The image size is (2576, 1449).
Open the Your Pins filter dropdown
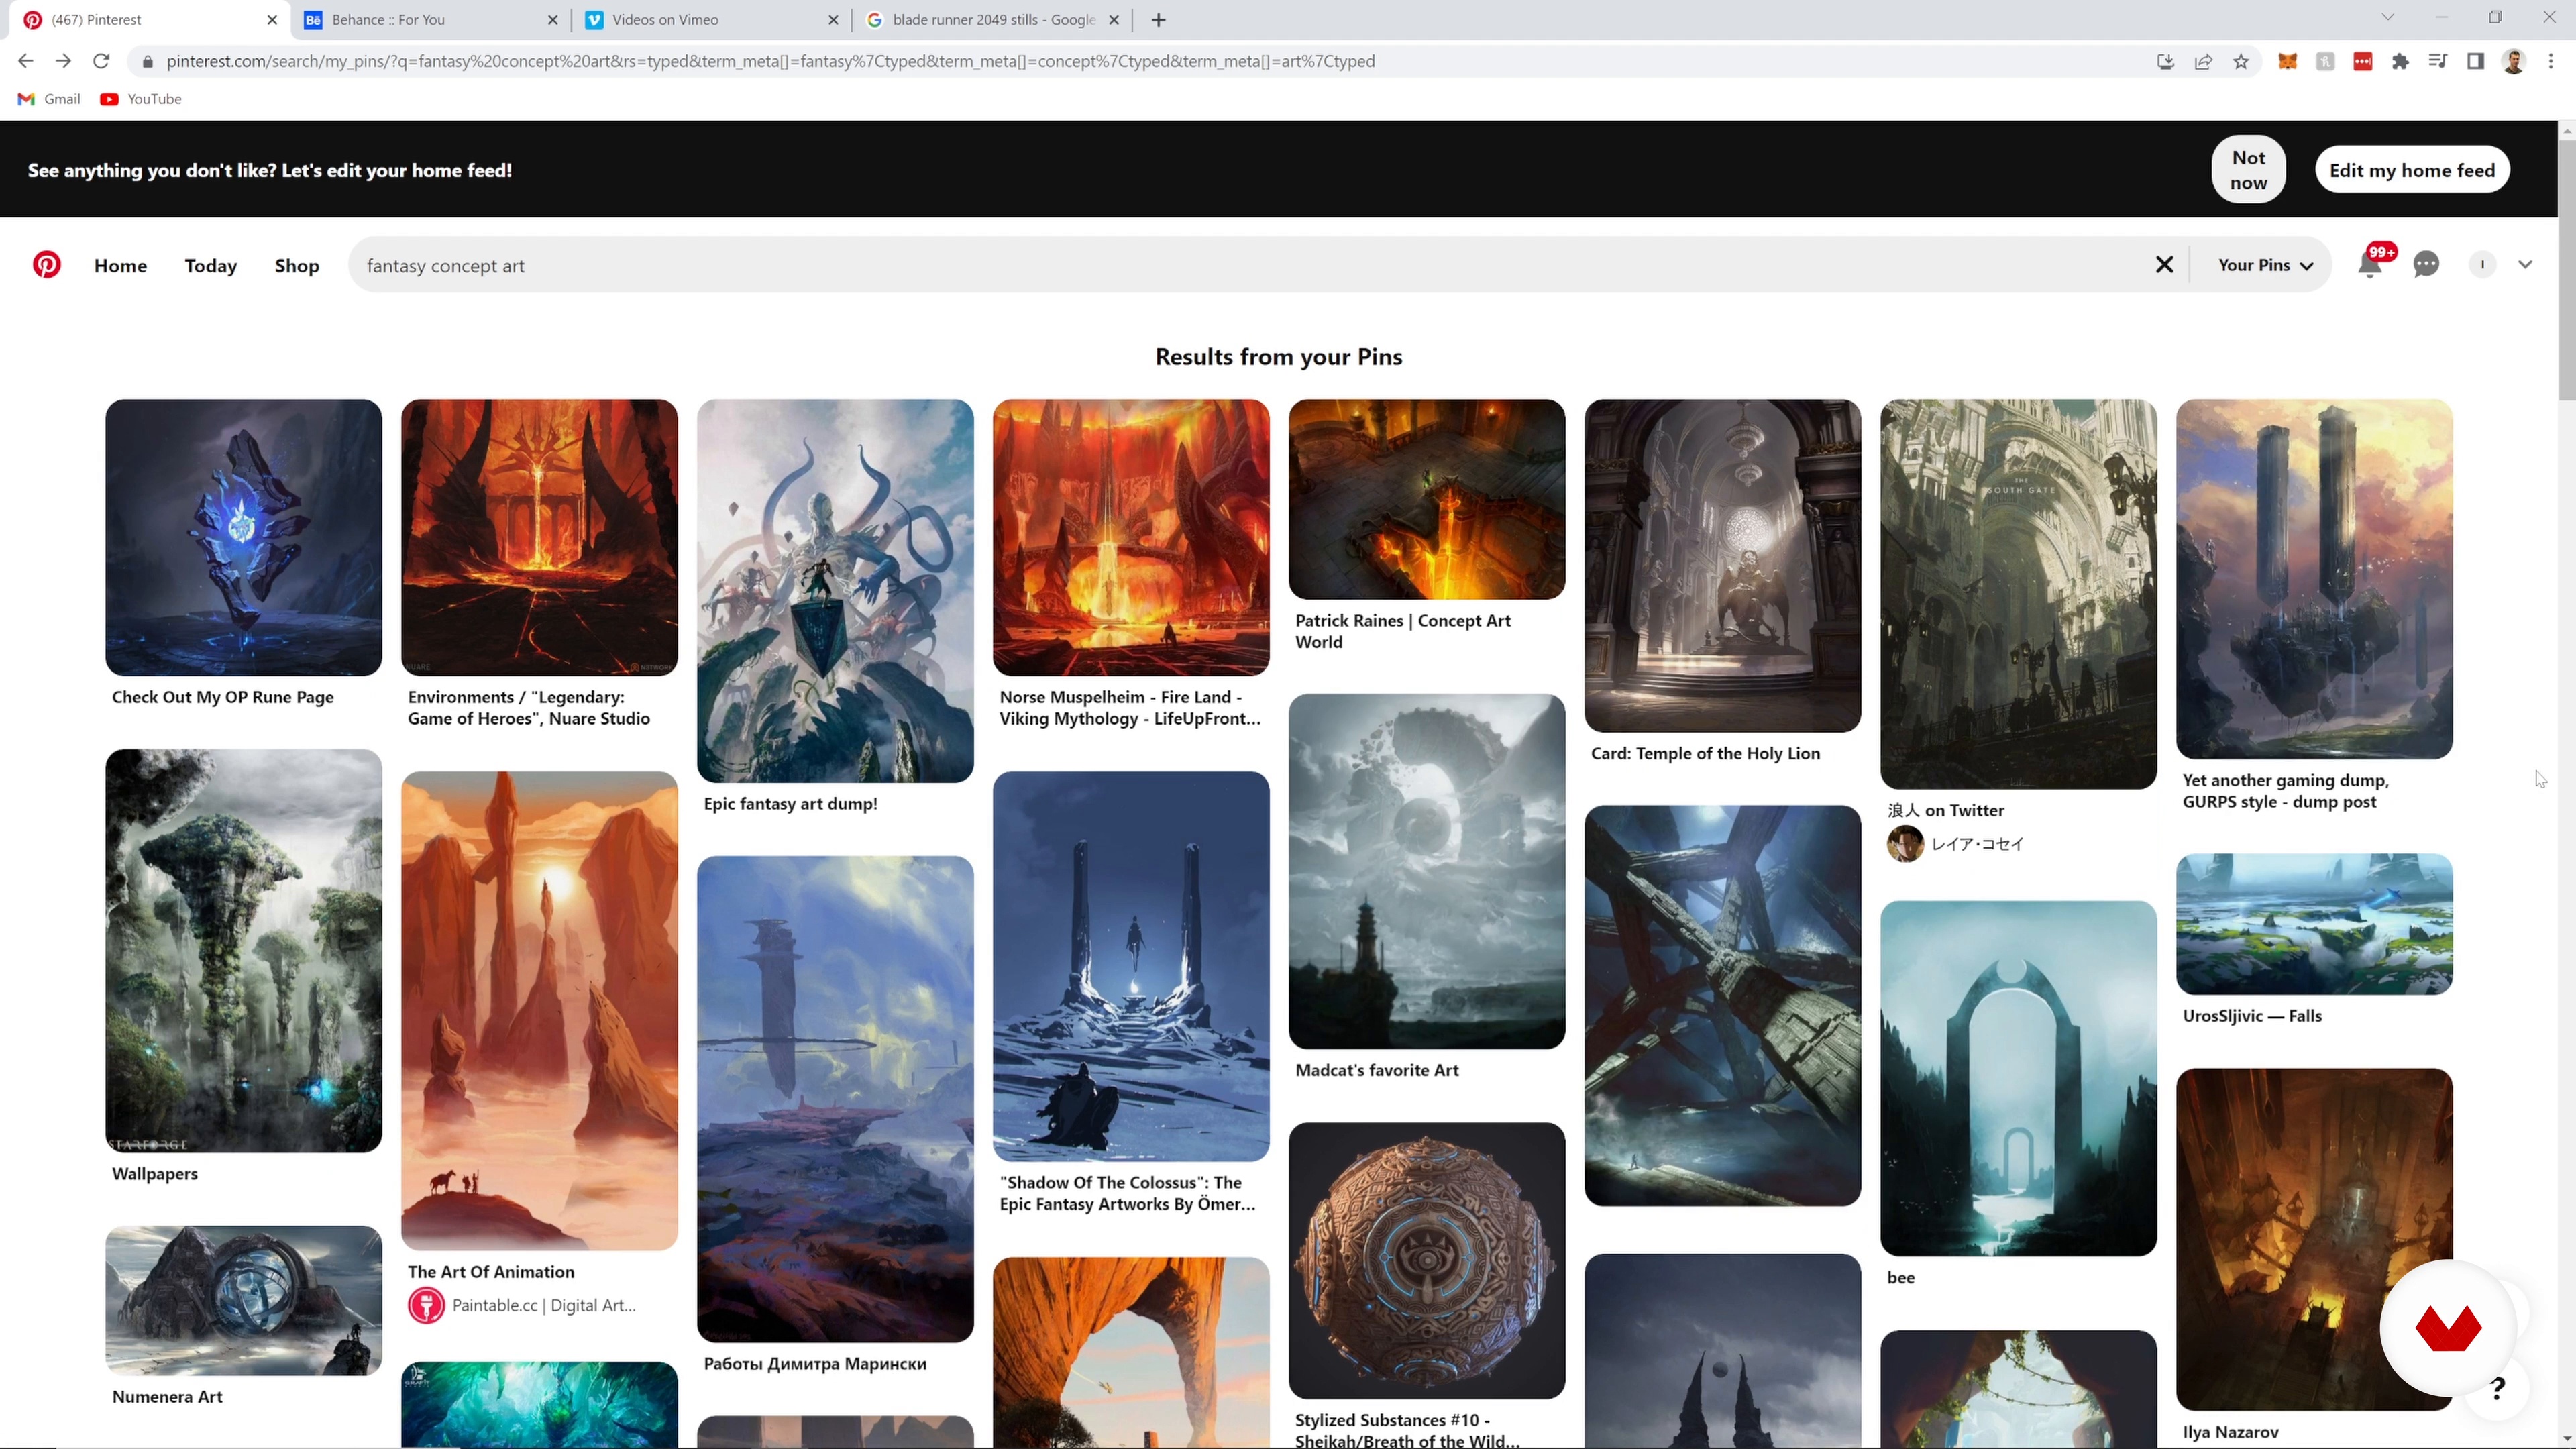[x=2264, y=265]
